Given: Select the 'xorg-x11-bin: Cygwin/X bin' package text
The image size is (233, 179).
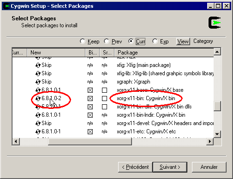Looking at the screenshot, I should tap(146, 98).
